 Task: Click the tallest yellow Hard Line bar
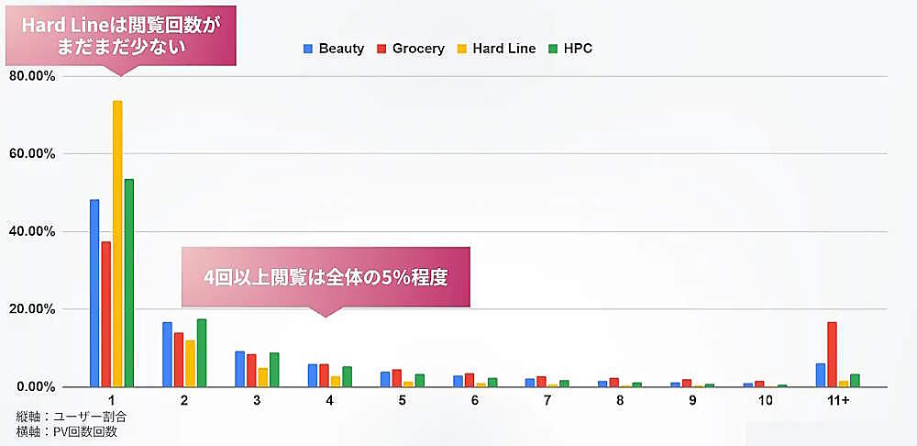117,243
